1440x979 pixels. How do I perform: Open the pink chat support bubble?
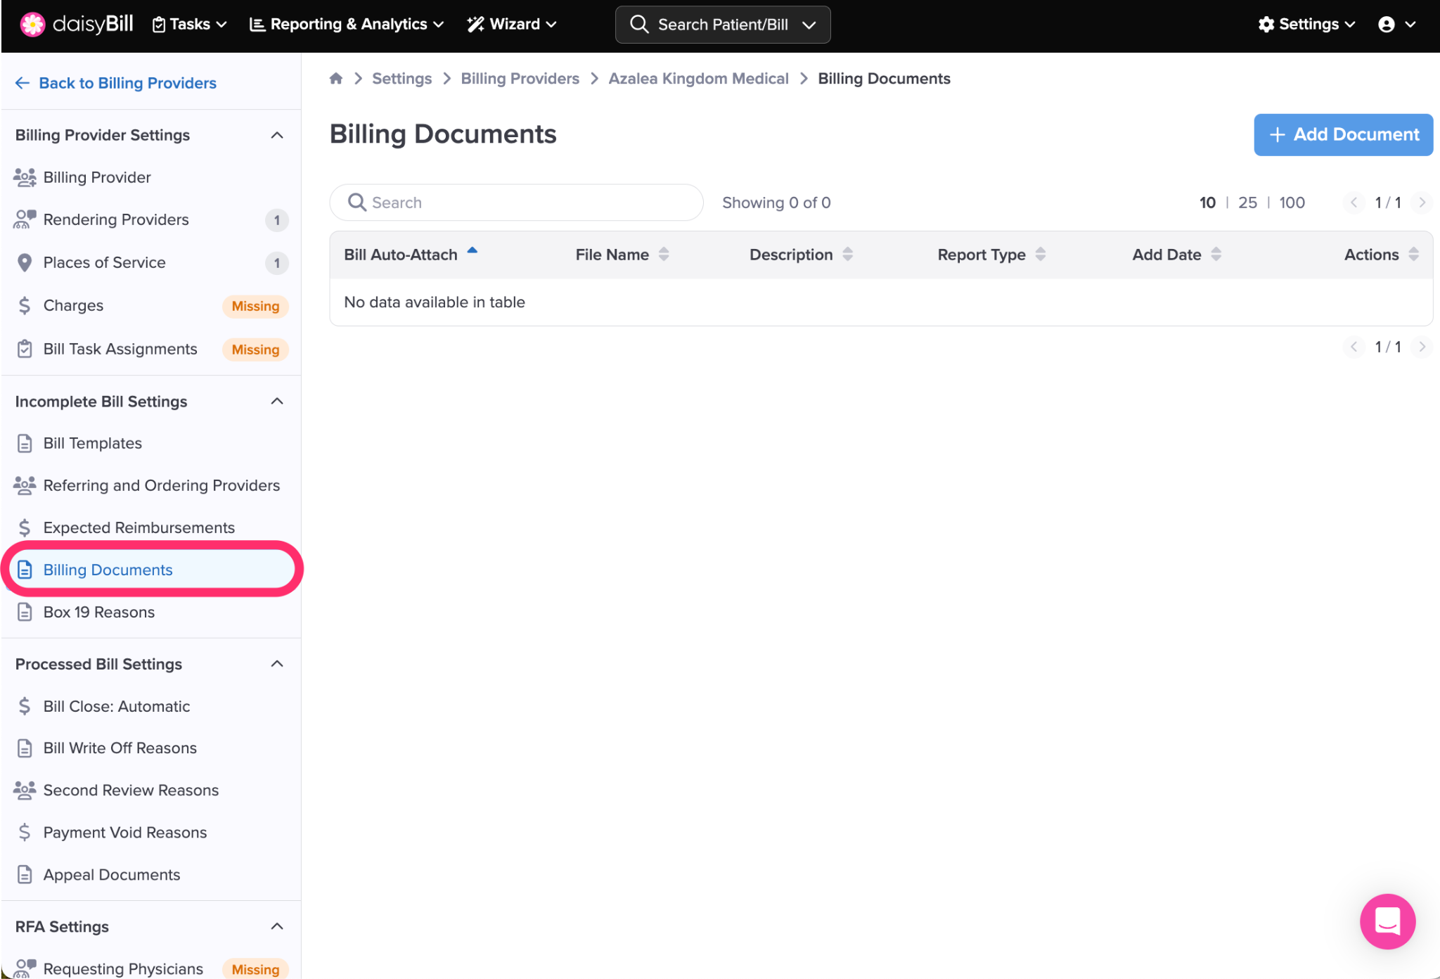tap(1387, 921)
